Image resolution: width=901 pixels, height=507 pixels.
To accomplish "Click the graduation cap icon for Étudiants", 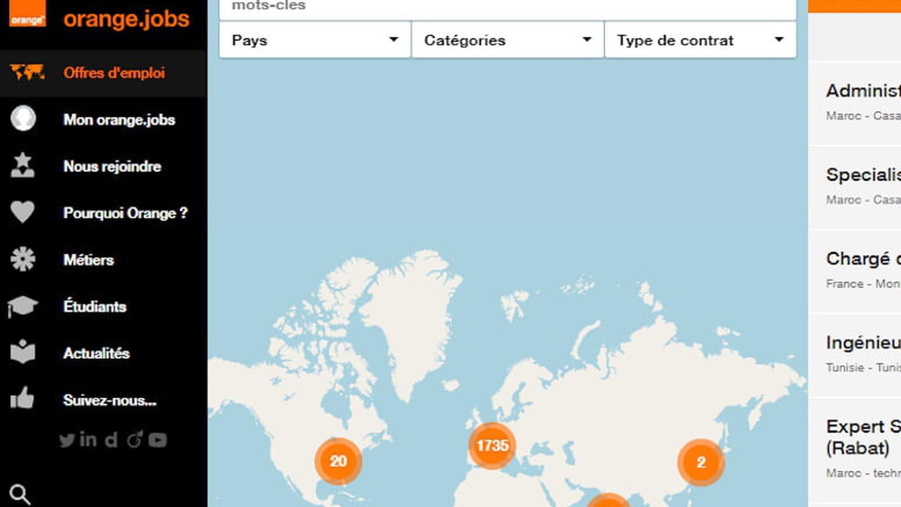I will point(23,306).
